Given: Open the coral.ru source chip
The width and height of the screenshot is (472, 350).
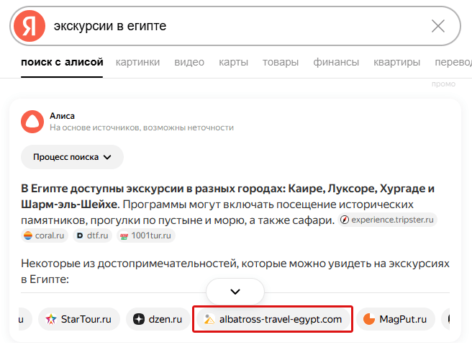Looking at the screenshot, I should (x=45, y=235).
